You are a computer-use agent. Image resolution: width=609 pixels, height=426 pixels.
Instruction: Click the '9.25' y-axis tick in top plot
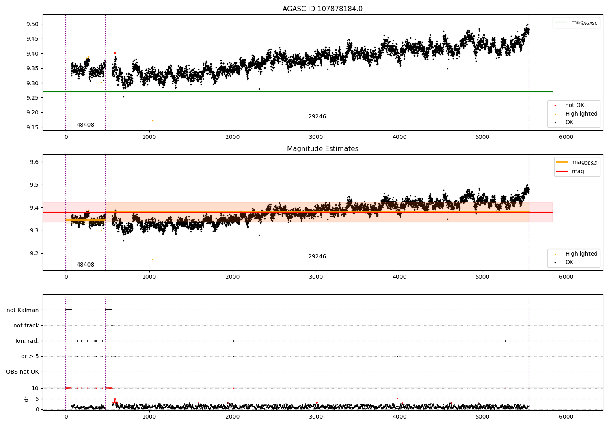[x=32, y=98]
